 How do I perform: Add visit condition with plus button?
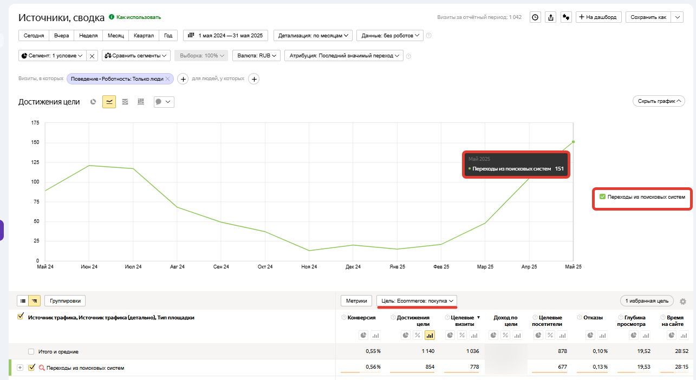[x=183, y=79]
